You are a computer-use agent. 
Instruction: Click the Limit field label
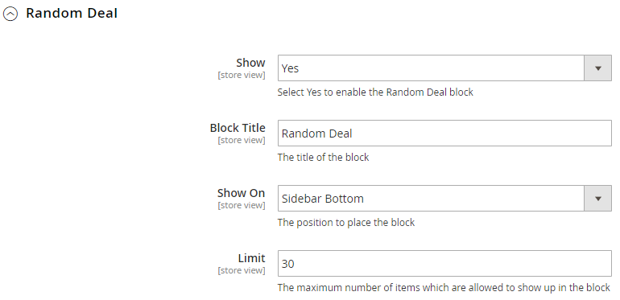pyautogui.click(x=251, y=258)
